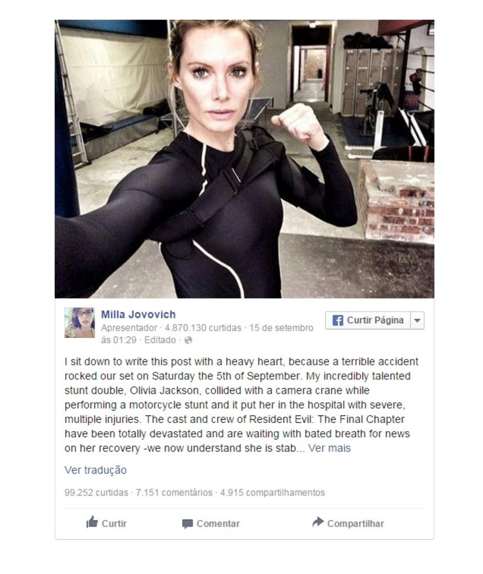
Task: Open dropdown arrow beside Curtir Página
Action: pos(417,321)
